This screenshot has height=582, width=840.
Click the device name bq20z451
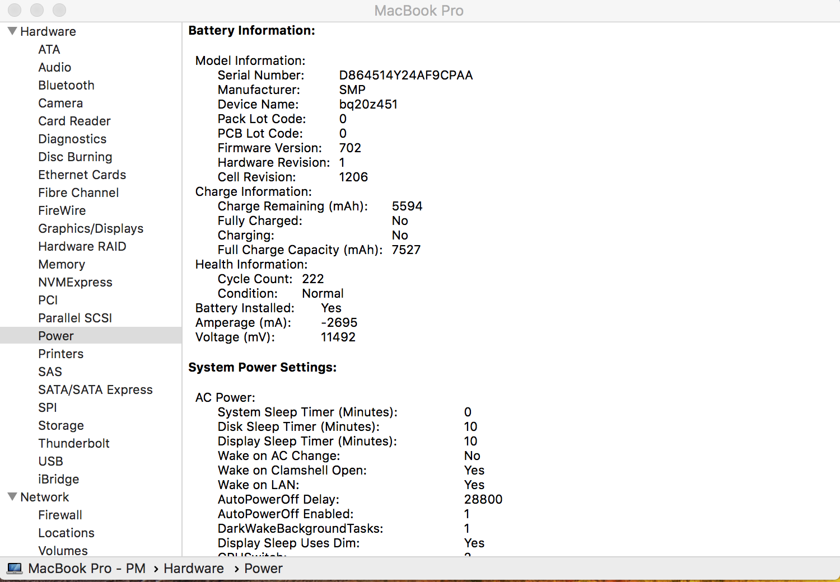pos(368,104)
